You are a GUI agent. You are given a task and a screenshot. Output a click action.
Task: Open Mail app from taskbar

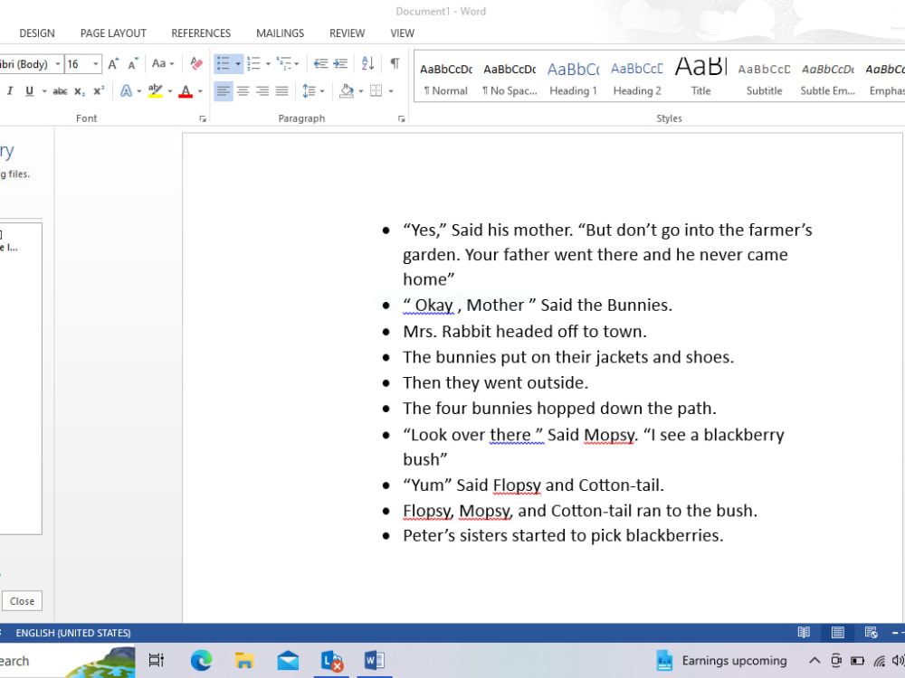[288, 660]
